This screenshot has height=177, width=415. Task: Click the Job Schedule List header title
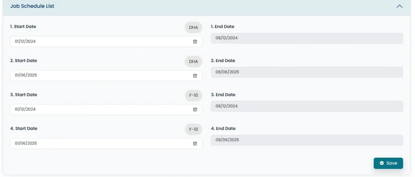coord(32,6)
